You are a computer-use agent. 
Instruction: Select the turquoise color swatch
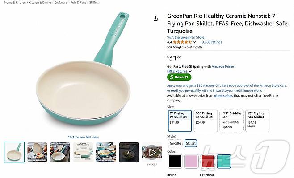point(224,162)
